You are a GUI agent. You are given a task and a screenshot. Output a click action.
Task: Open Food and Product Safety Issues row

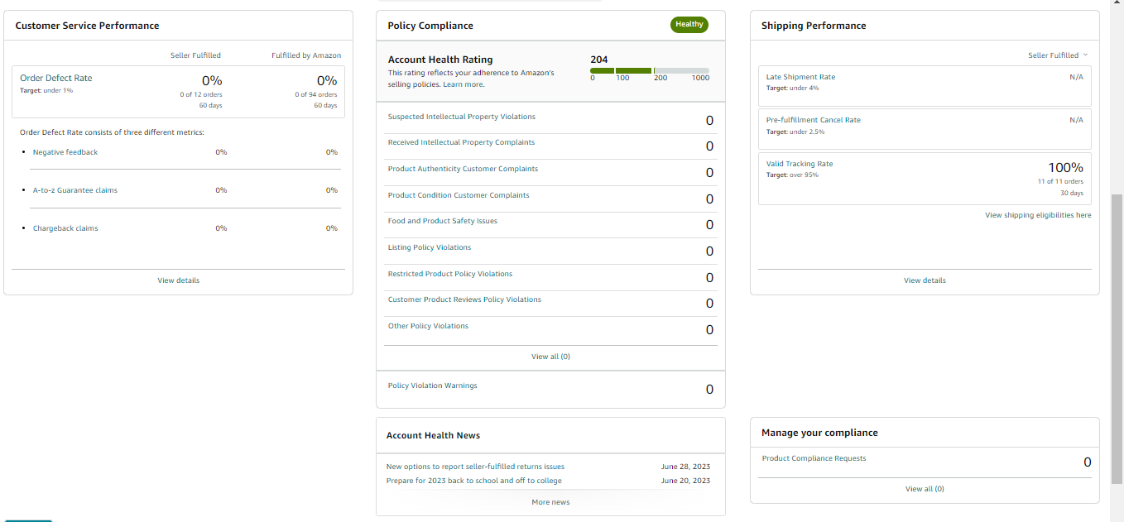(x=550, y=224)
